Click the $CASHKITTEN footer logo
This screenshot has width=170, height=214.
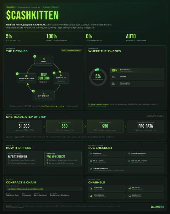coord(157,207)
